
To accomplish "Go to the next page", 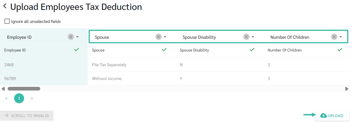I will tap(32, 98).
